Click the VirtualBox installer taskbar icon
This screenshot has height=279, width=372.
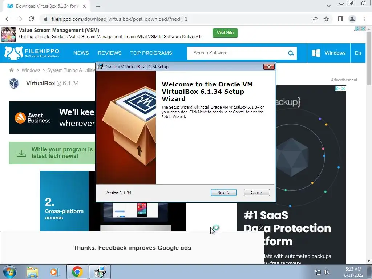(x=100, y=272)
